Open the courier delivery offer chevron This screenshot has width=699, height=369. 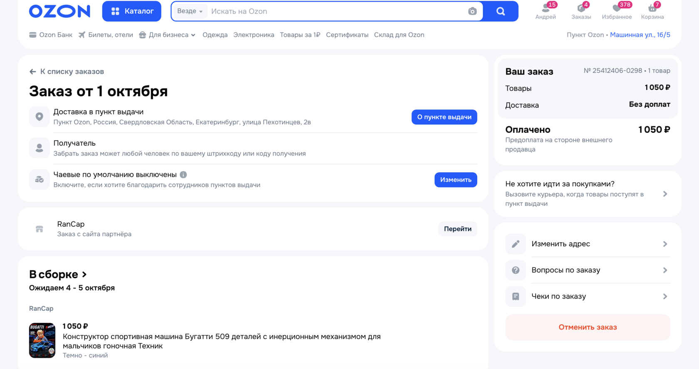tap(665, 194)
